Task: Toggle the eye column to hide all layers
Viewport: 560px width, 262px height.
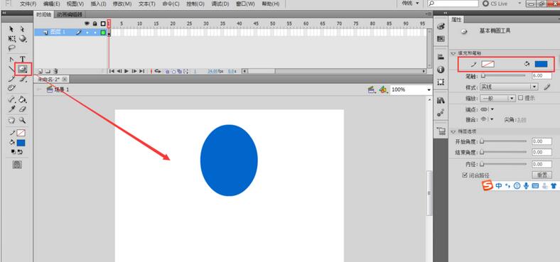Action: coord(87,23)
